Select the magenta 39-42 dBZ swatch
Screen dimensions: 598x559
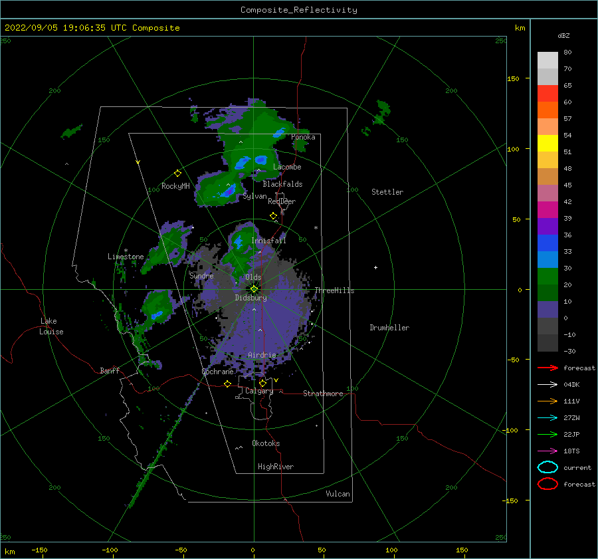pyautogui.click(x=548, y=209)
